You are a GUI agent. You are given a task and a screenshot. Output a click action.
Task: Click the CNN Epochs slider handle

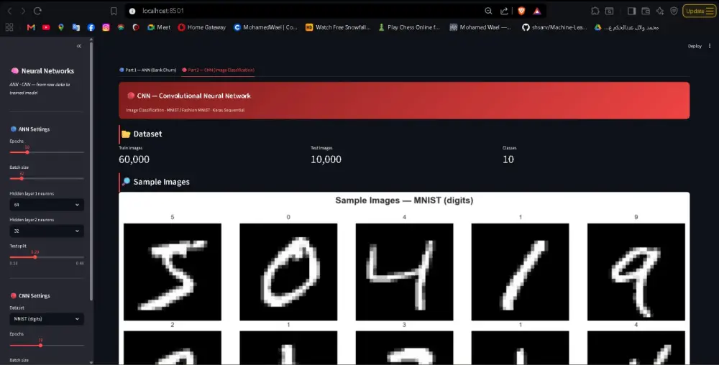40,345
